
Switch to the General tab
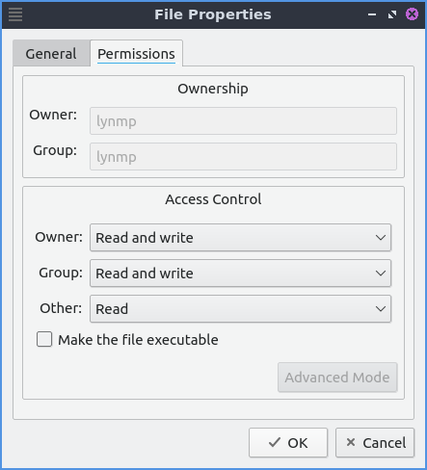point(51,54)
